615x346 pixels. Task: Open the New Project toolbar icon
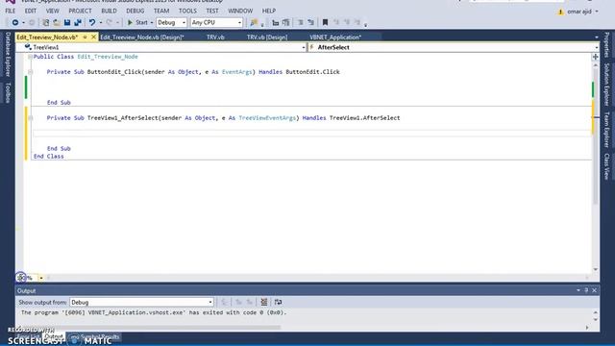click(46, 23)
